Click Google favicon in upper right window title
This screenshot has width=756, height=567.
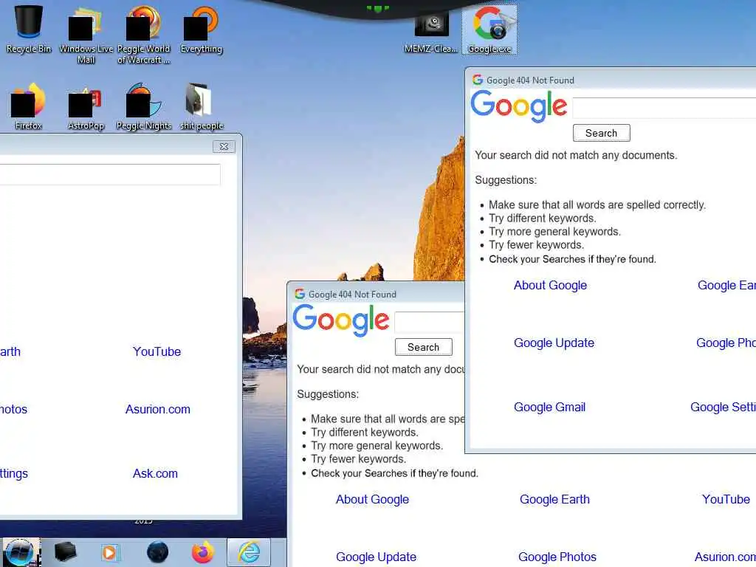[478, 80]
